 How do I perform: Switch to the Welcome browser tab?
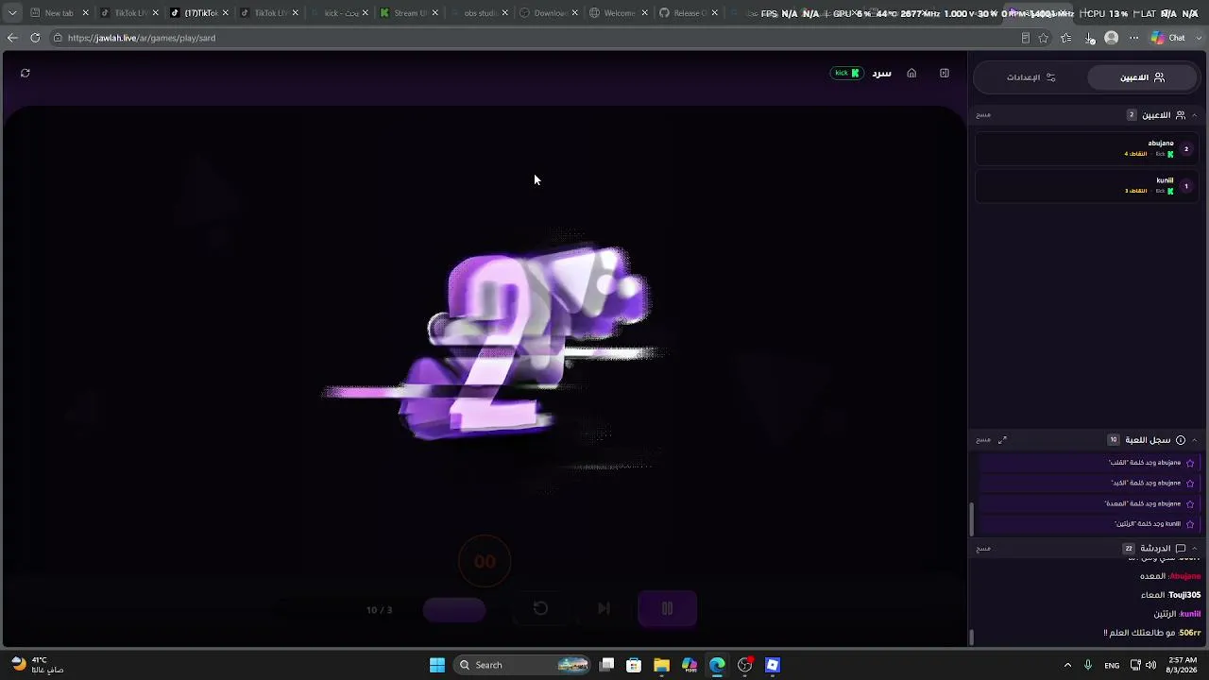point(619,13)
